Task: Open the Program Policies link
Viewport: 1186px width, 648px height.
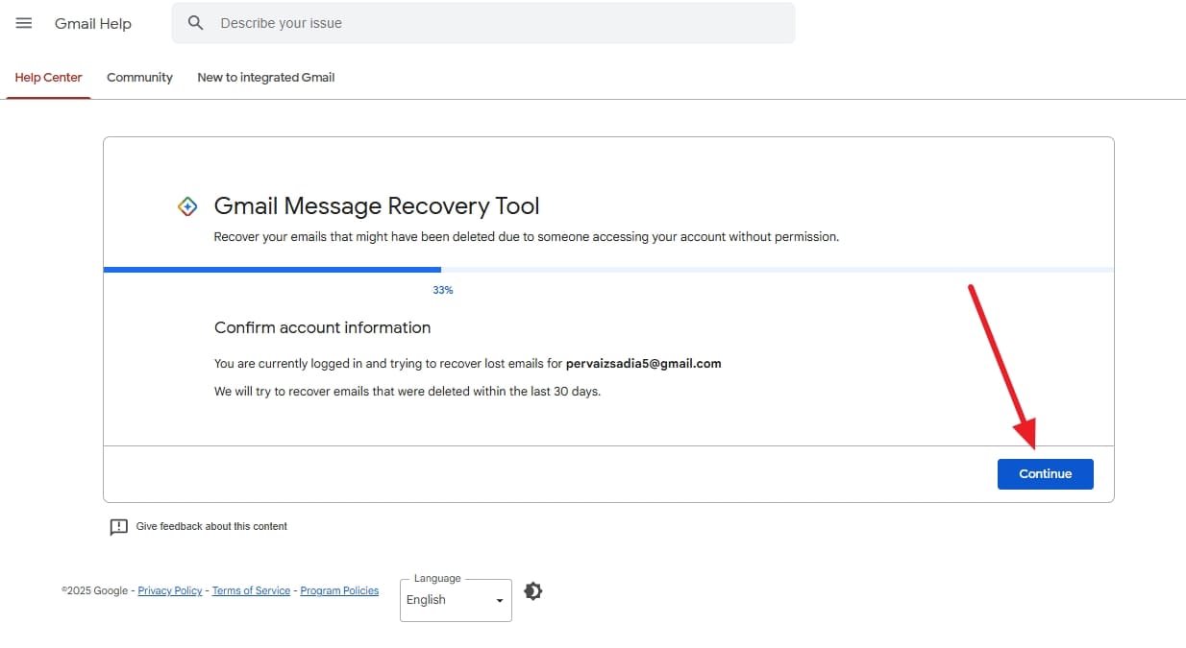Action: 339,590
